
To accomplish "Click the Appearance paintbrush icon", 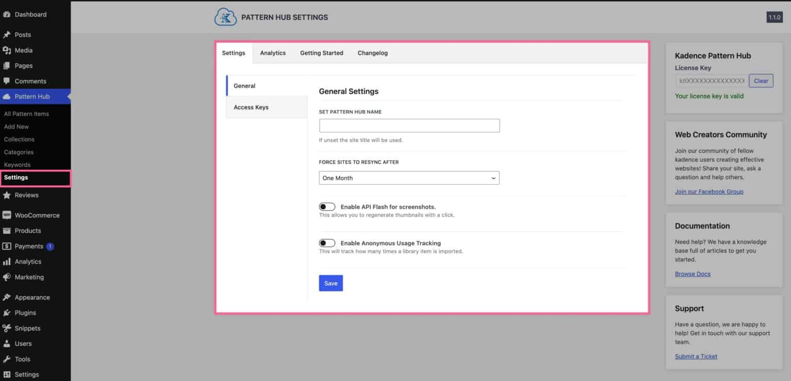I will [x=7, y=298].
